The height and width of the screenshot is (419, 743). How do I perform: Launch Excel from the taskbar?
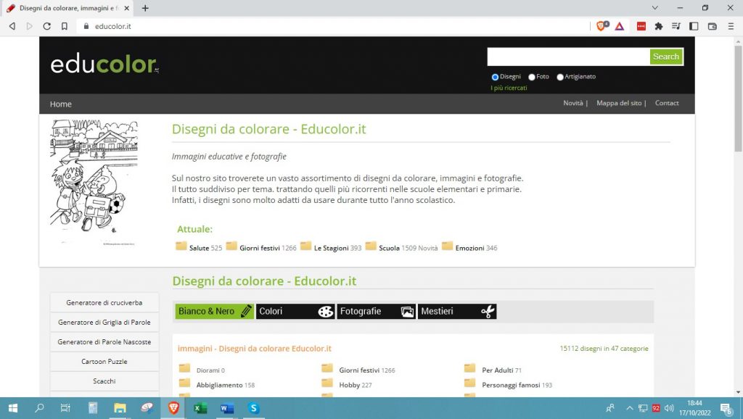point(199,409)
